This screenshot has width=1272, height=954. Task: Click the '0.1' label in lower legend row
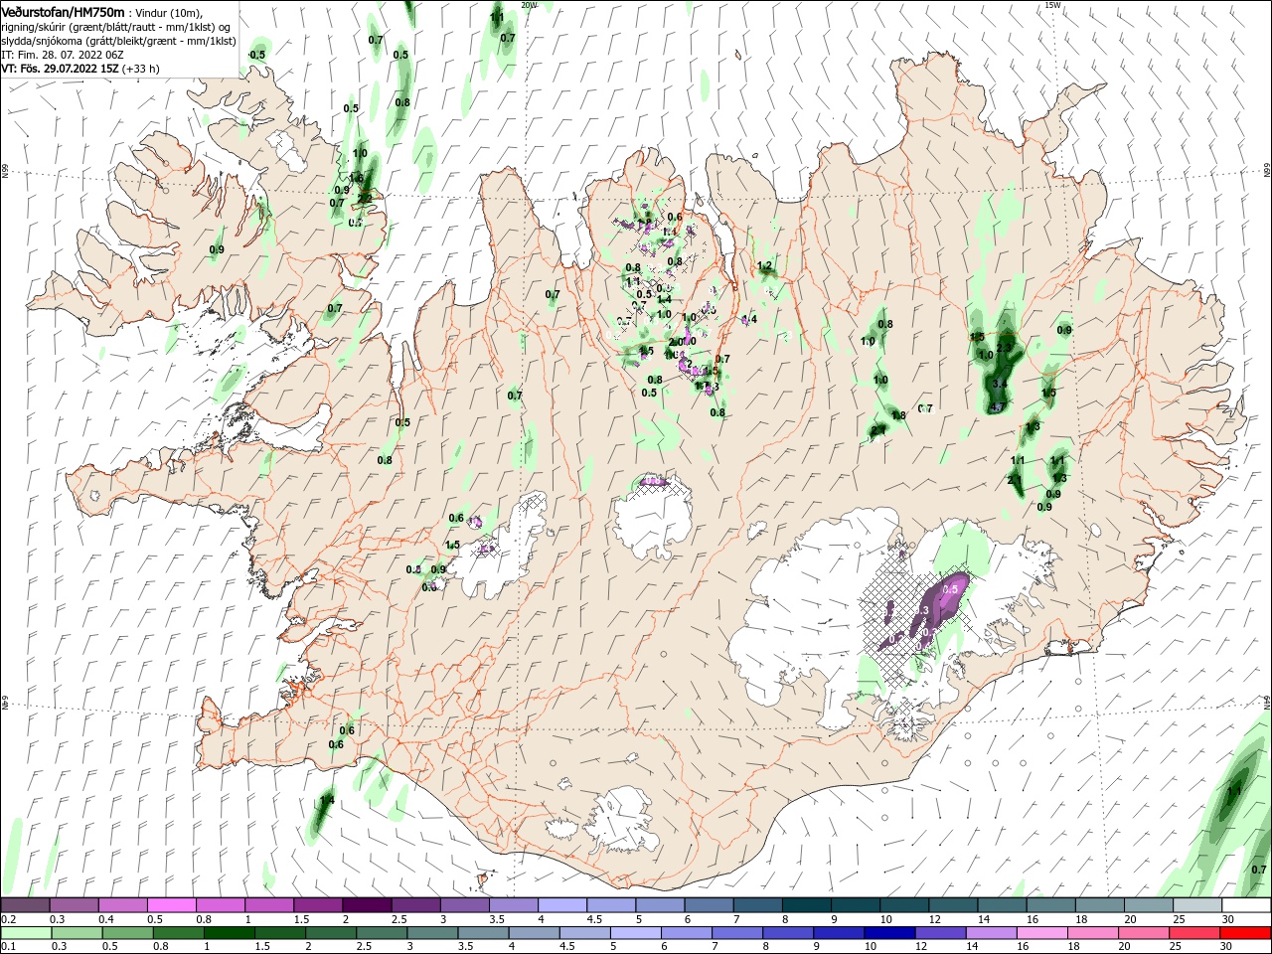pyautogui.click(x=8, y=947)
